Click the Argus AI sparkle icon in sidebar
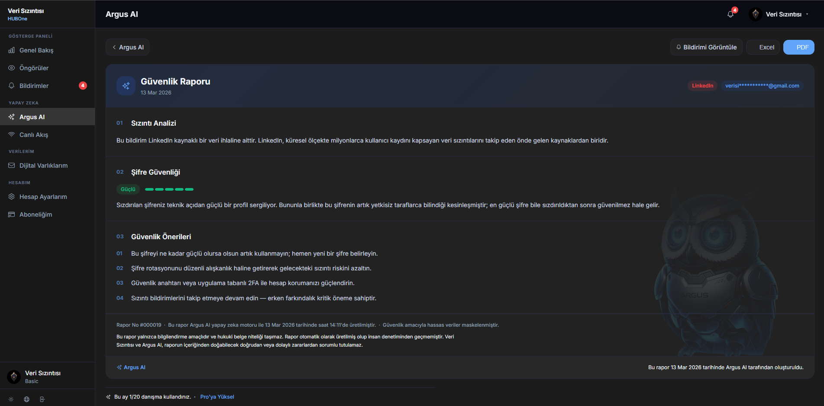 pyautogui.click(x=12, y=117)
